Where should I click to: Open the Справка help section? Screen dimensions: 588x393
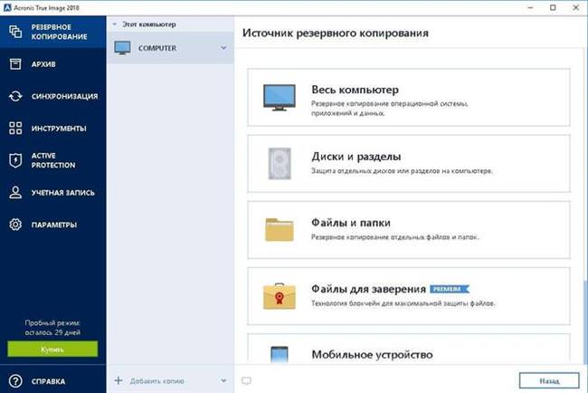52,381
